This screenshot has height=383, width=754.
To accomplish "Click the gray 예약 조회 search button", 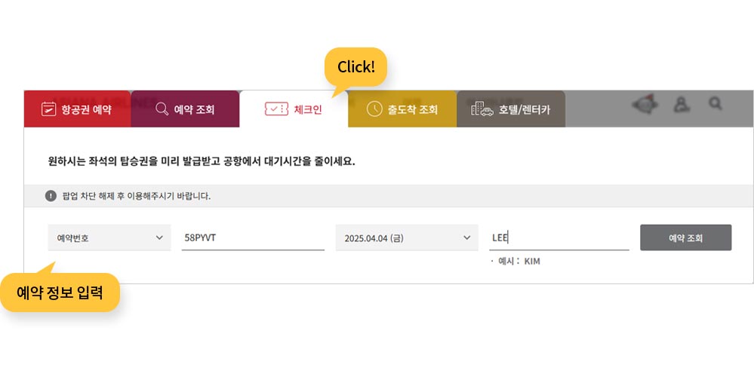I will 686,237.
